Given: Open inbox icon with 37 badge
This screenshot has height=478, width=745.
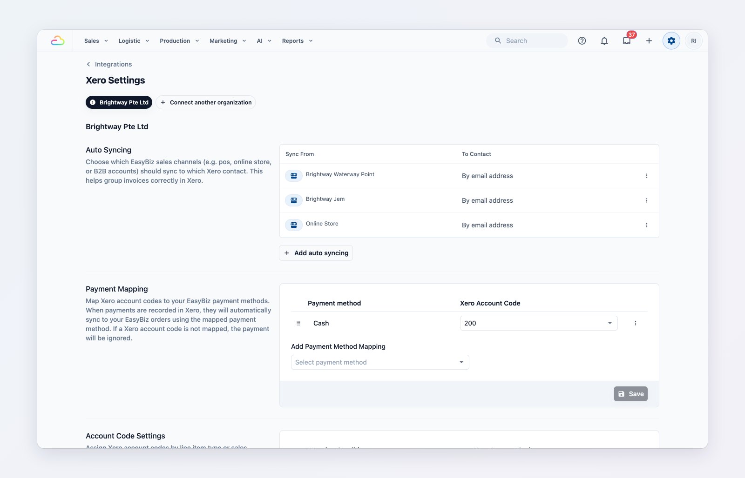Looking at the screenshot, I should click(627, 41).
